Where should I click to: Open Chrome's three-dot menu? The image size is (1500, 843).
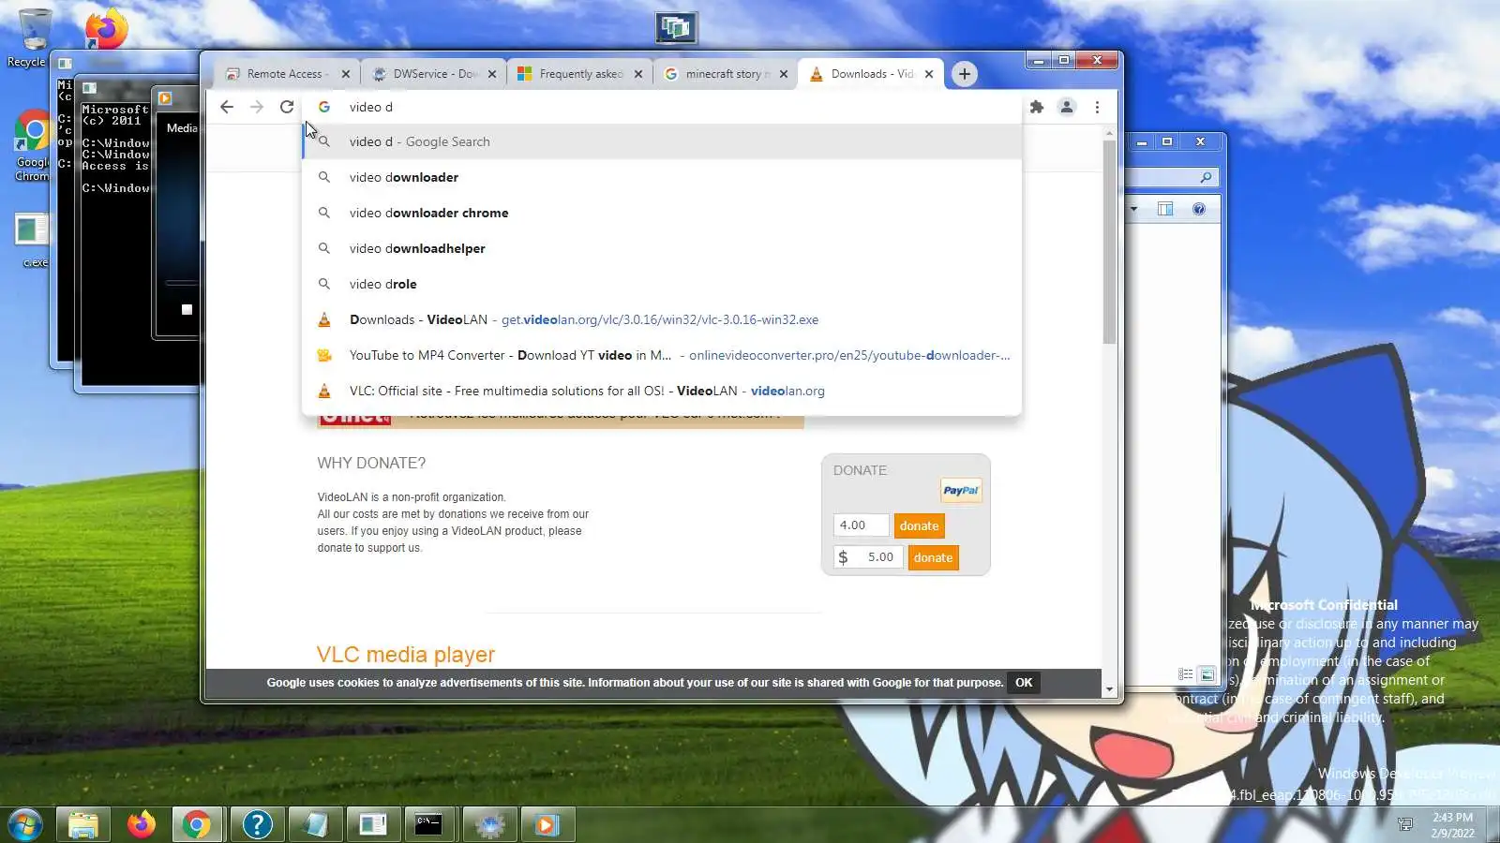coord(1097,107)
